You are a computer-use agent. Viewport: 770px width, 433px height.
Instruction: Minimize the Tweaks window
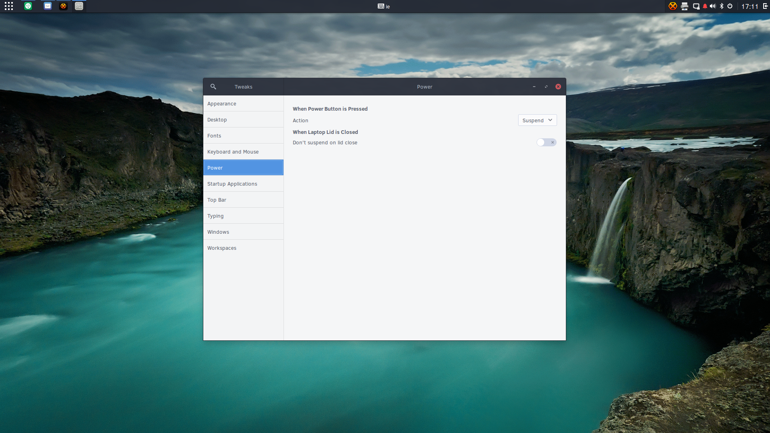point(534,87)
